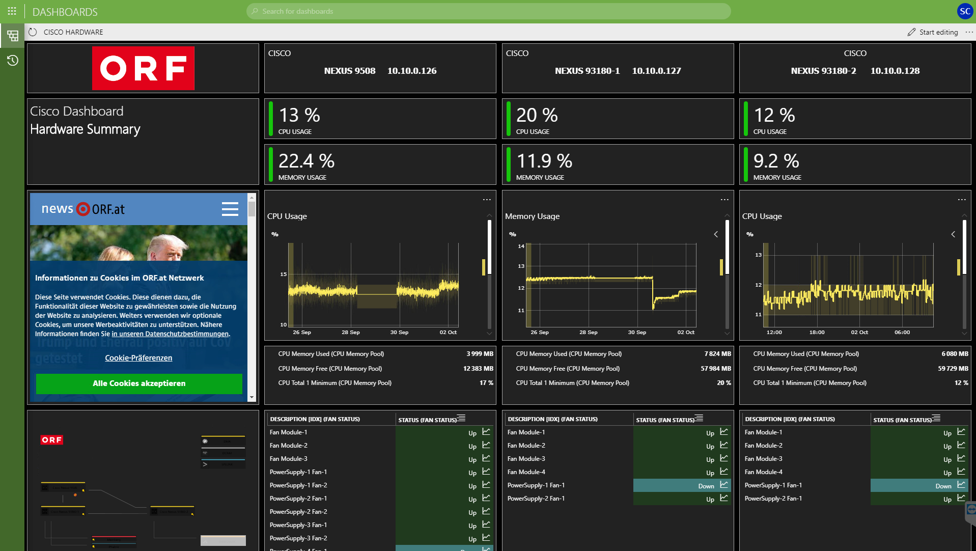Viewport: 976px width, 551px height.
Task: Click the down arrow of the ORF.at scrollbar
Action: click(x=252, y=397)
